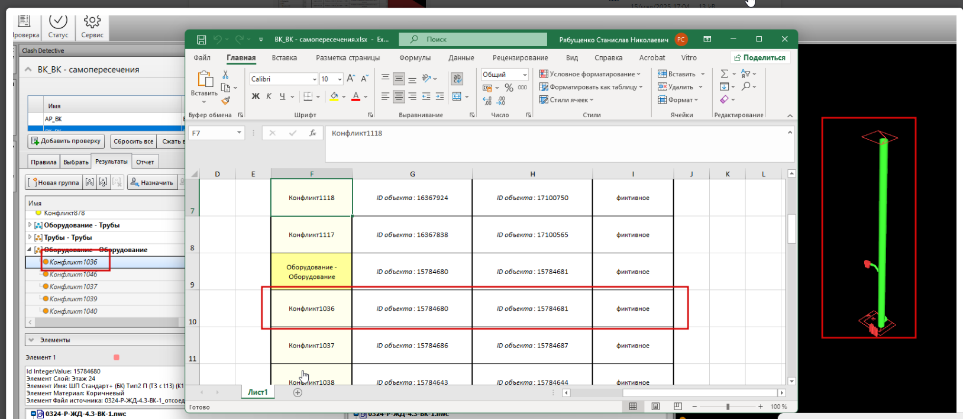
Task: Open Стили ячеек dropdown
Action: coord(566,100)
